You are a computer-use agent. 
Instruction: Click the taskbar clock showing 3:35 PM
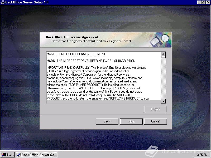pos(202,155)
